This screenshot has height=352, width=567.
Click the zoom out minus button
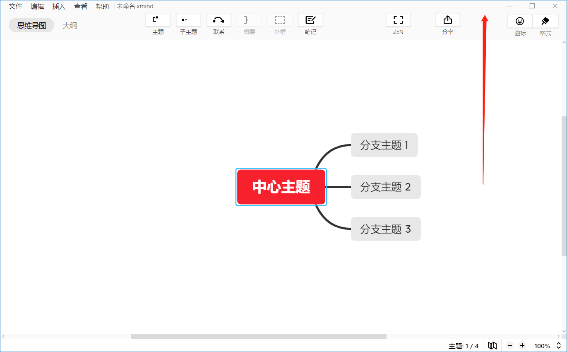coord(510,345)
